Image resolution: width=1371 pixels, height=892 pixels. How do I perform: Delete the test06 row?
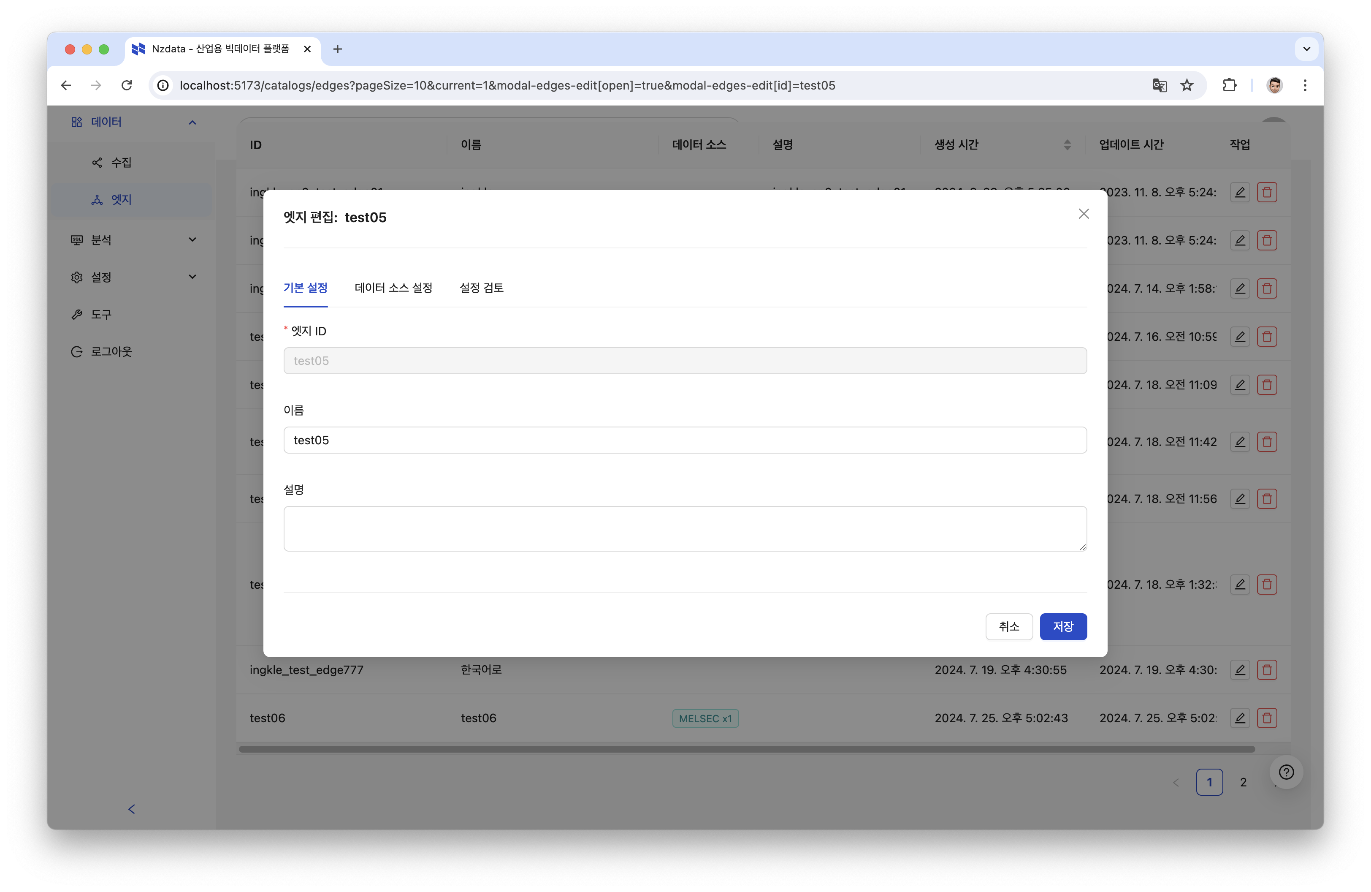click(x=1267, y=718)
